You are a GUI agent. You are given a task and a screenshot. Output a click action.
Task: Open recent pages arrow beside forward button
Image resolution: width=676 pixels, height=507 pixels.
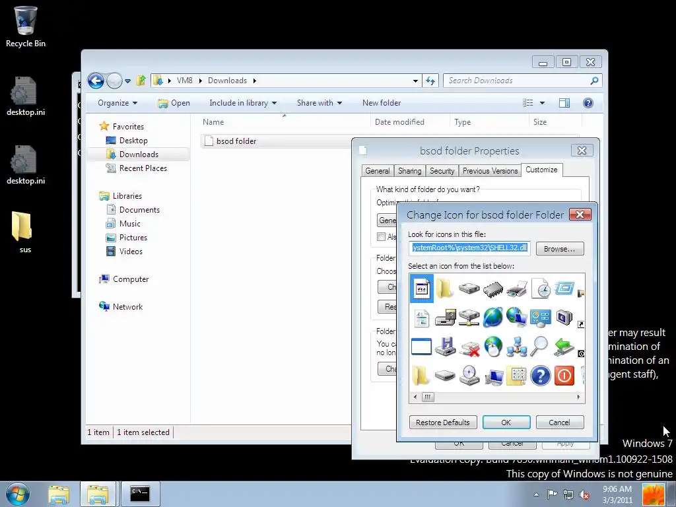pos(127,81)
